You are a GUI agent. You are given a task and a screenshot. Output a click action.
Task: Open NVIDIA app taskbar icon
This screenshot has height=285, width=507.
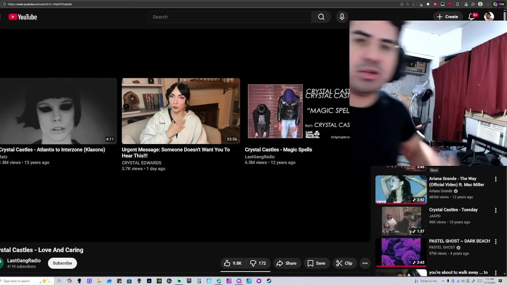pos(159,281)
